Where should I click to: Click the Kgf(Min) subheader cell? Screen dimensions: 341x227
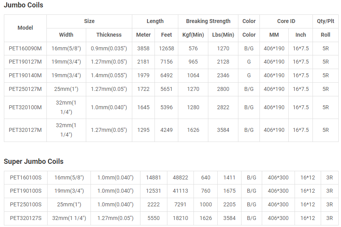pyautogui.click(x=193, y=35)
